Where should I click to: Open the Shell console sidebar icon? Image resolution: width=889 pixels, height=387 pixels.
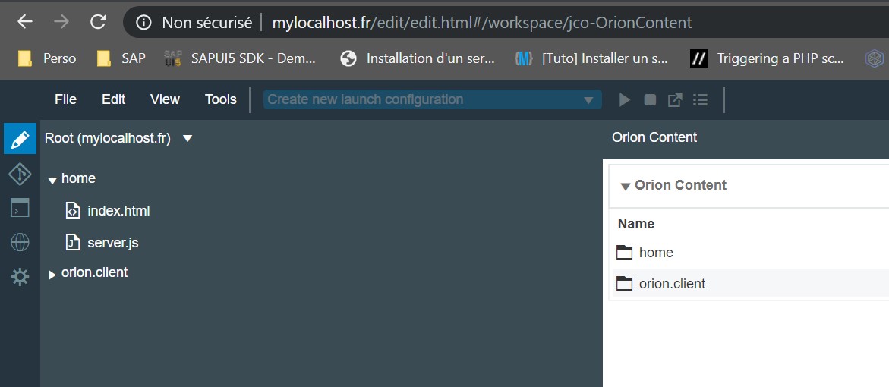[20, 208]
